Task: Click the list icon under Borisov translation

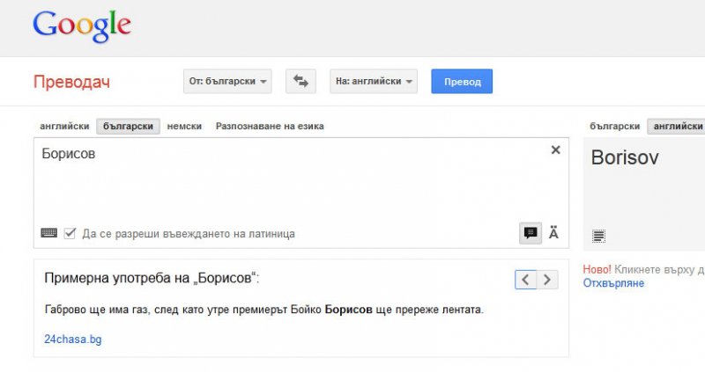Action: pyautogui.click(x=599, y=236)
